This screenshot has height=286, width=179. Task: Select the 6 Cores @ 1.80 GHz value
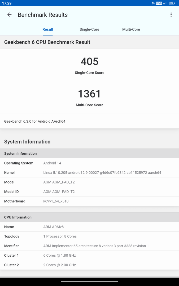tap(60, 255)
